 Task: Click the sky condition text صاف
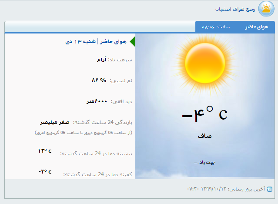click(x=205, y=136)
